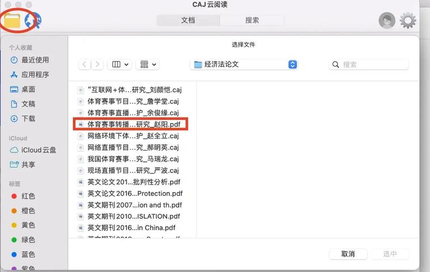Open settings via the gear icon
The image size is (430, 272).
408,21
